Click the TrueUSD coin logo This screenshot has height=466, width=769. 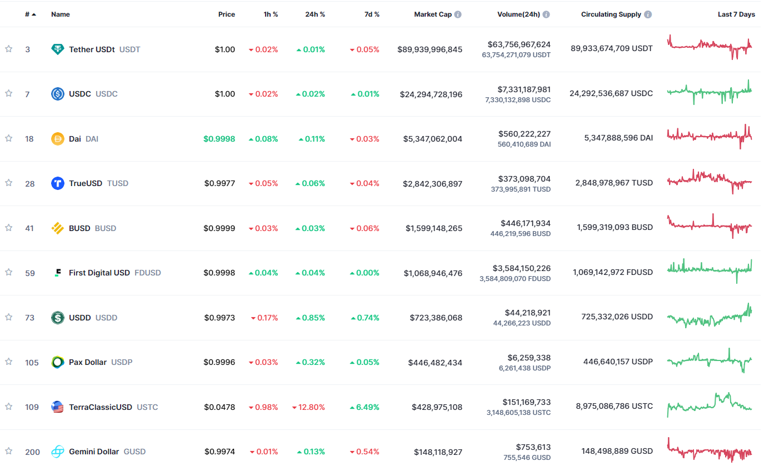pyautogui.click(x=58, y=183)
